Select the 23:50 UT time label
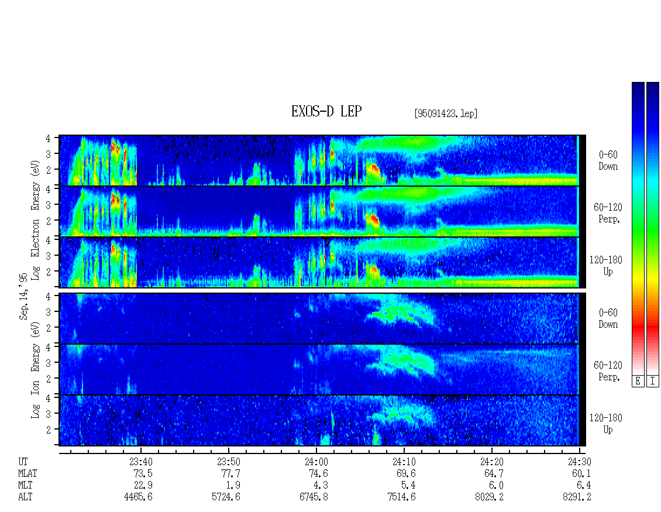This screenshot has height=512, width=661. click(x=229, y=462)
